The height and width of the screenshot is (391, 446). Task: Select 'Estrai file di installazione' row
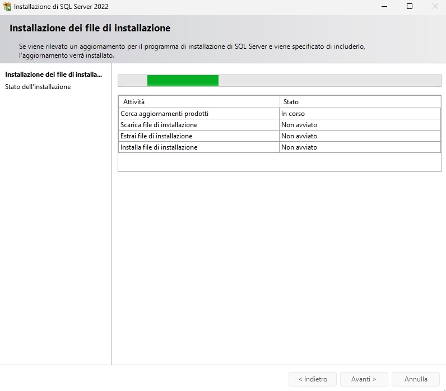[x=280, y=136]
